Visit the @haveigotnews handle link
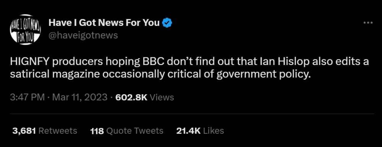The width and height of the screenshot is (382, 147). (83, 36)
